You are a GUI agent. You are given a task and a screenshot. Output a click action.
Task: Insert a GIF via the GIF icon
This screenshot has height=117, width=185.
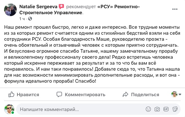click(x=166, y=109)
